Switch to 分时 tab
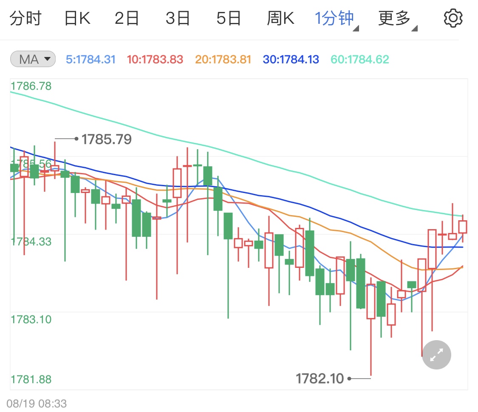This screenshot has height=412, width=478. pos(25,18)
